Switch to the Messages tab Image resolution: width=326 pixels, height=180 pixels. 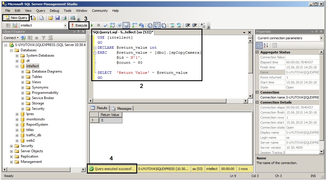click(x=122, y=108)
